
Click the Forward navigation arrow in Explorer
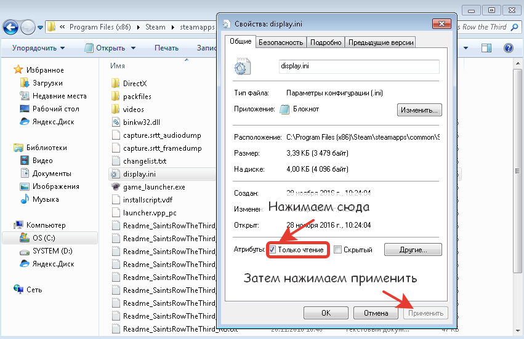point(28,28)
